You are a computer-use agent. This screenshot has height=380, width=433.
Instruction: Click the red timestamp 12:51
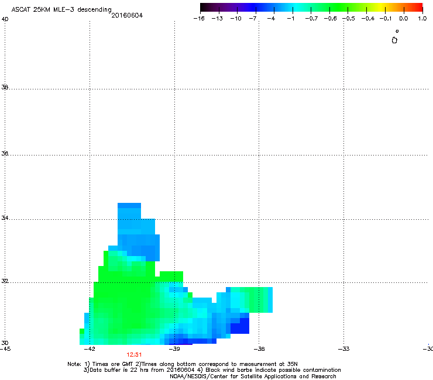point(134,355)
